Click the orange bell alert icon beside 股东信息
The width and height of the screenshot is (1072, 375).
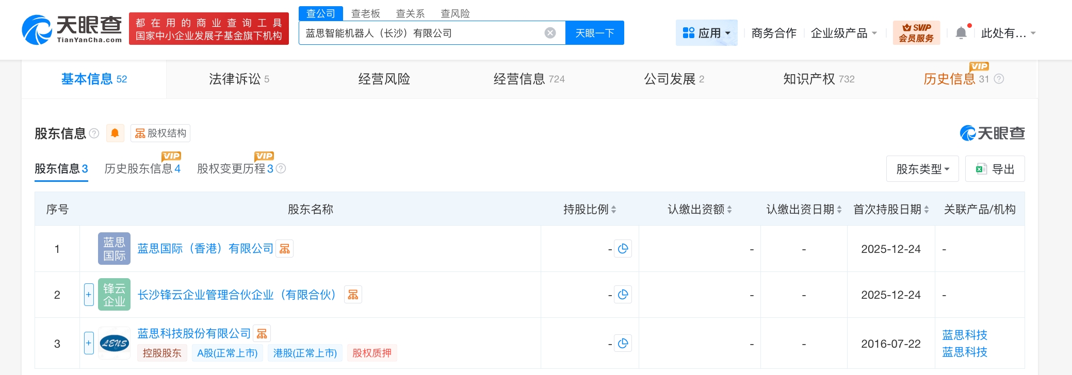[115, 133]
